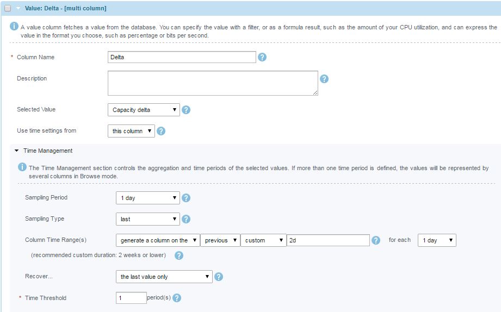Open Recover 'the last value only' dropdown
The height and width of the screenshot is (312, 501).
coord(164,277)
